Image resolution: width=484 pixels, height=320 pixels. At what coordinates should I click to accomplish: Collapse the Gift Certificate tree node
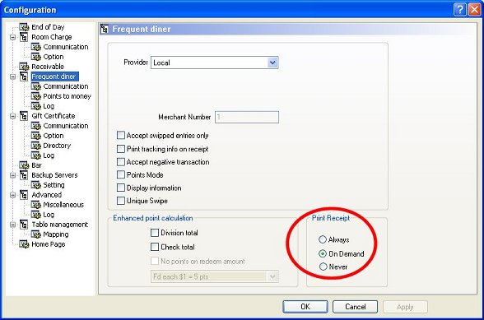coord(12,116)
